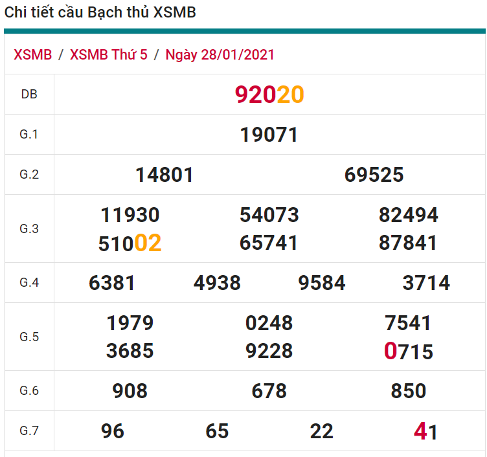Click the G.5 number 9228

tap(269, 351)
